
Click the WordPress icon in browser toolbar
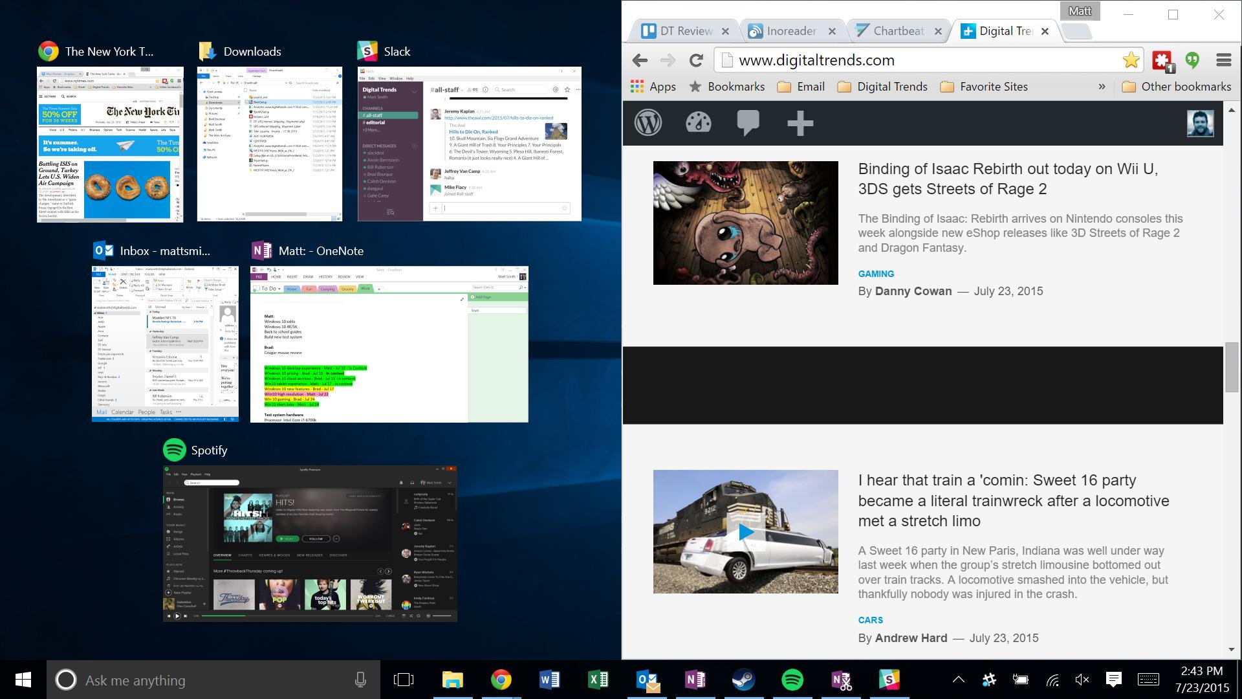pyautogui.click(x=649, y=124)
